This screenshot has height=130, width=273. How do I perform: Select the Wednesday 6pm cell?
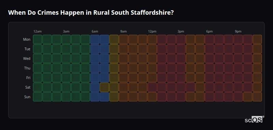click(210, 58)
